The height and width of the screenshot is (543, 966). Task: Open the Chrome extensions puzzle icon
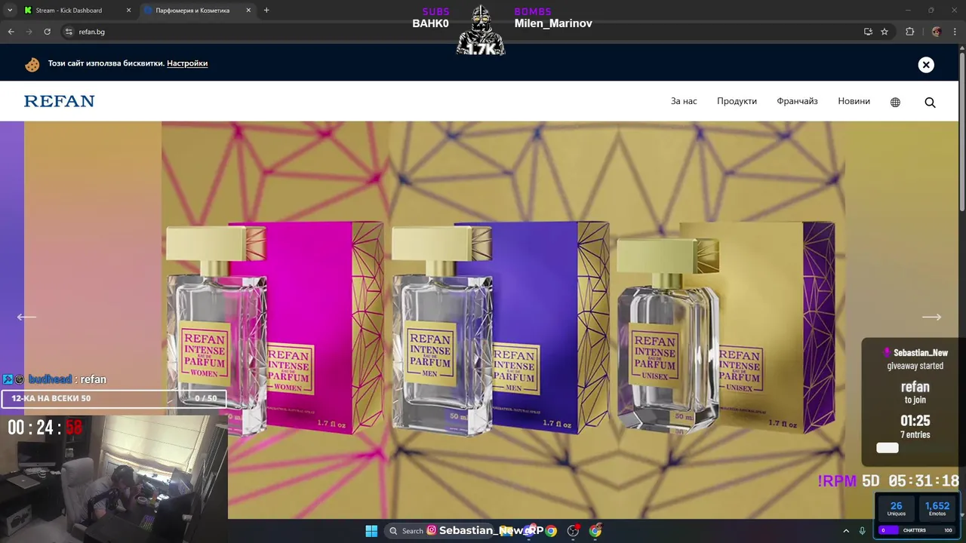(909, 32)
